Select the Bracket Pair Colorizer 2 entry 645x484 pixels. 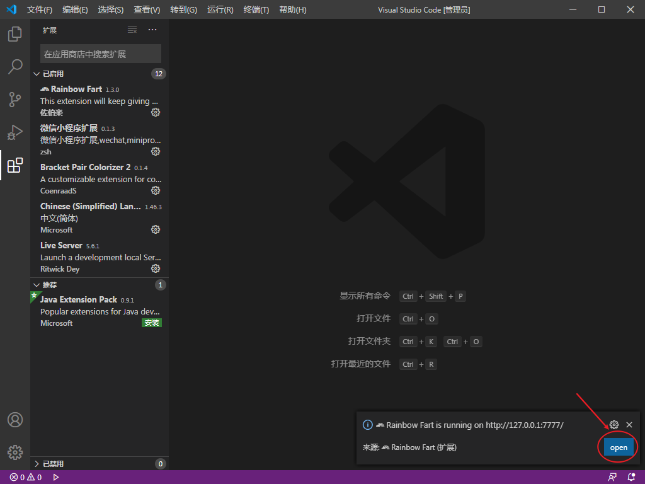pos(100,178)
